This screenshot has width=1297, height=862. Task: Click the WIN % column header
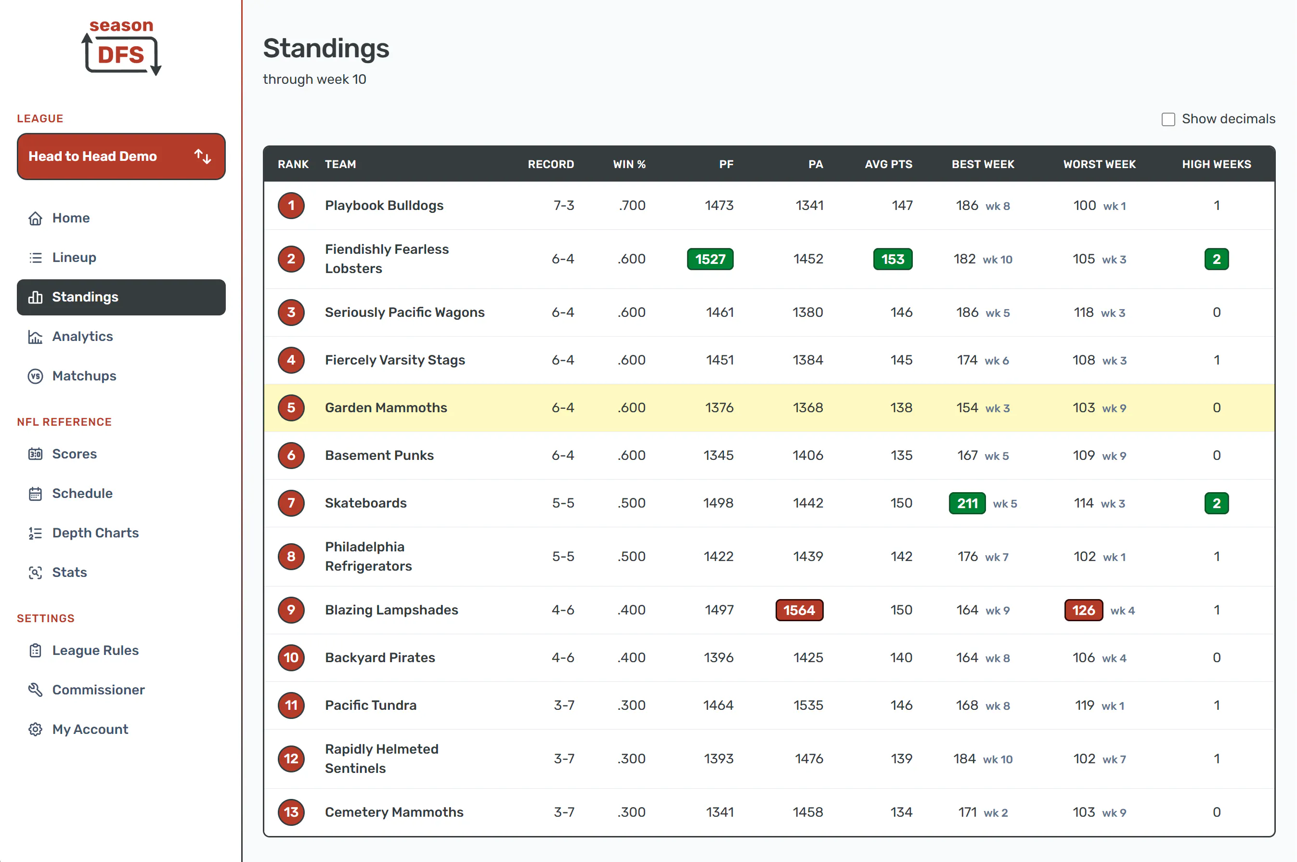point(629,164)
